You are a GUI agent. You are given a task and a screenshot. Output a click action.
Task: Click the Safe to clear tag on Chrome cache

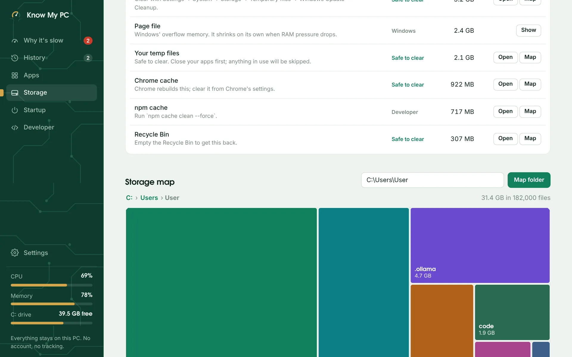(x=408, y=85)
